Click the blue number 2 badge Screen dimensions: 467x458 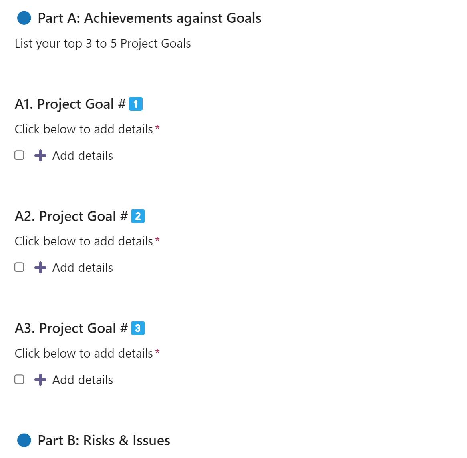(x=138, y=216)
